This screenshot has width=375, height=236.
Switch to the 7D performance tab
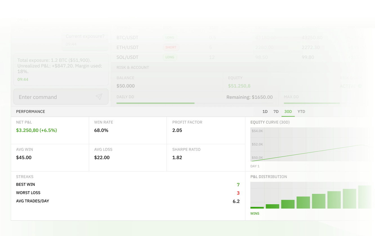click(x=276, y=112)
